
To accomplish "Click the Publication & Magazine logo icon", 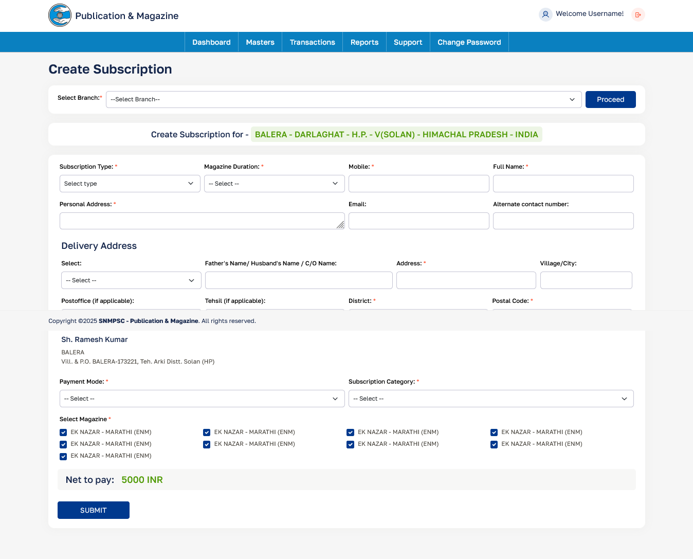I will coord(60,15).
